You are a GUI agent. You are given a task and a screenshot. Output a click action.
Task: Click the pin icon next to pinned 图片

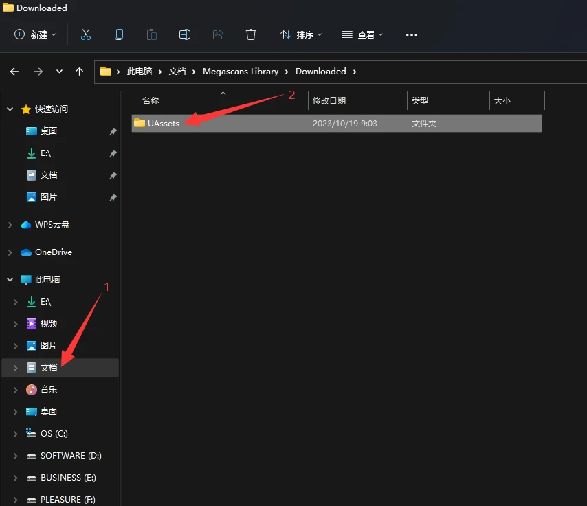(x=113, y=197)
